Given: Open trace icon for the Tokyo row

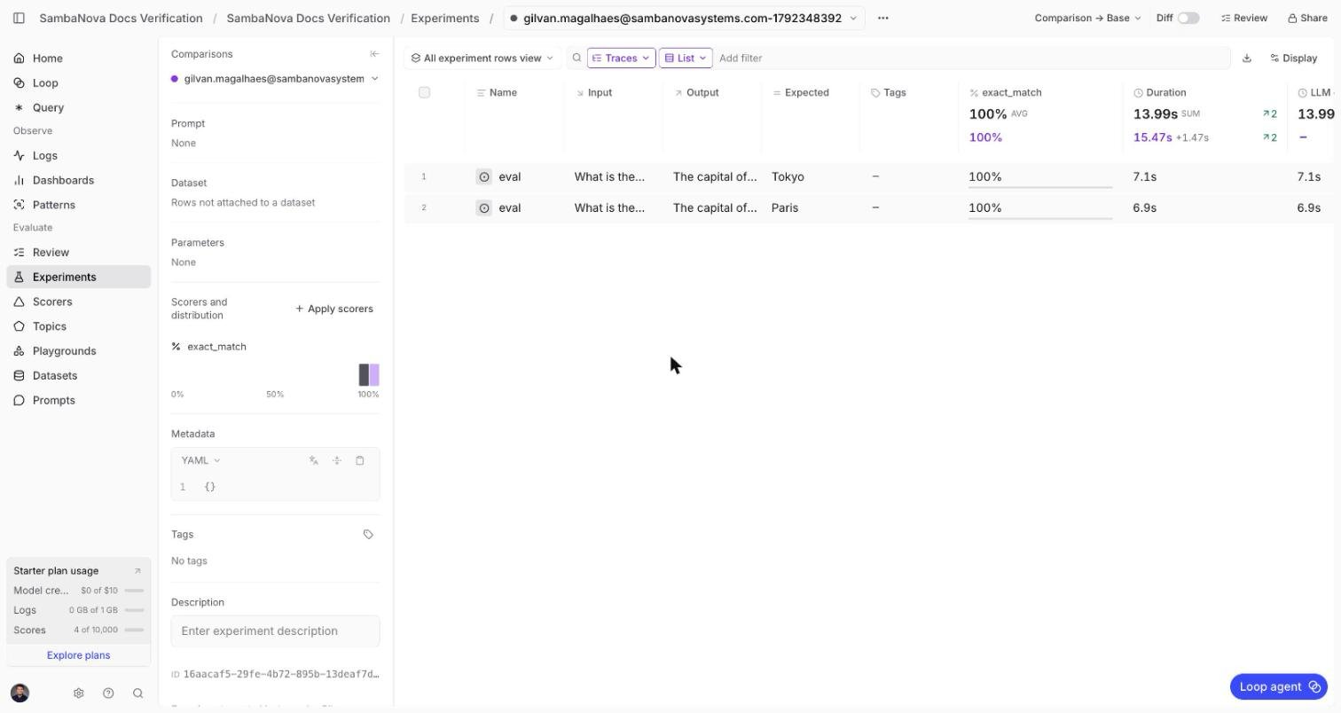Looking at the screenshot, I should tap(484, 176).
